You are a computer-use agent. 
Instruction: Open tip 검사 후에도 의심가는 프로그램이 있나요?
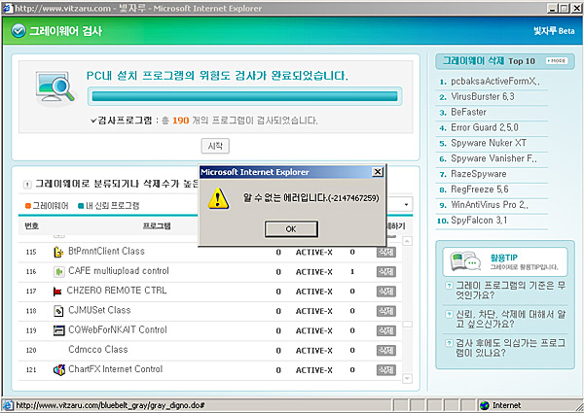511,348
